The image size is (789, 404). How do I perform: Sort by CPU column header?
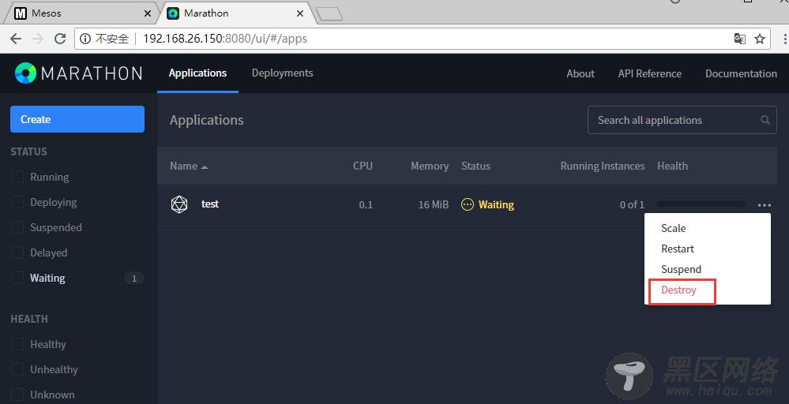pos(363,166)
